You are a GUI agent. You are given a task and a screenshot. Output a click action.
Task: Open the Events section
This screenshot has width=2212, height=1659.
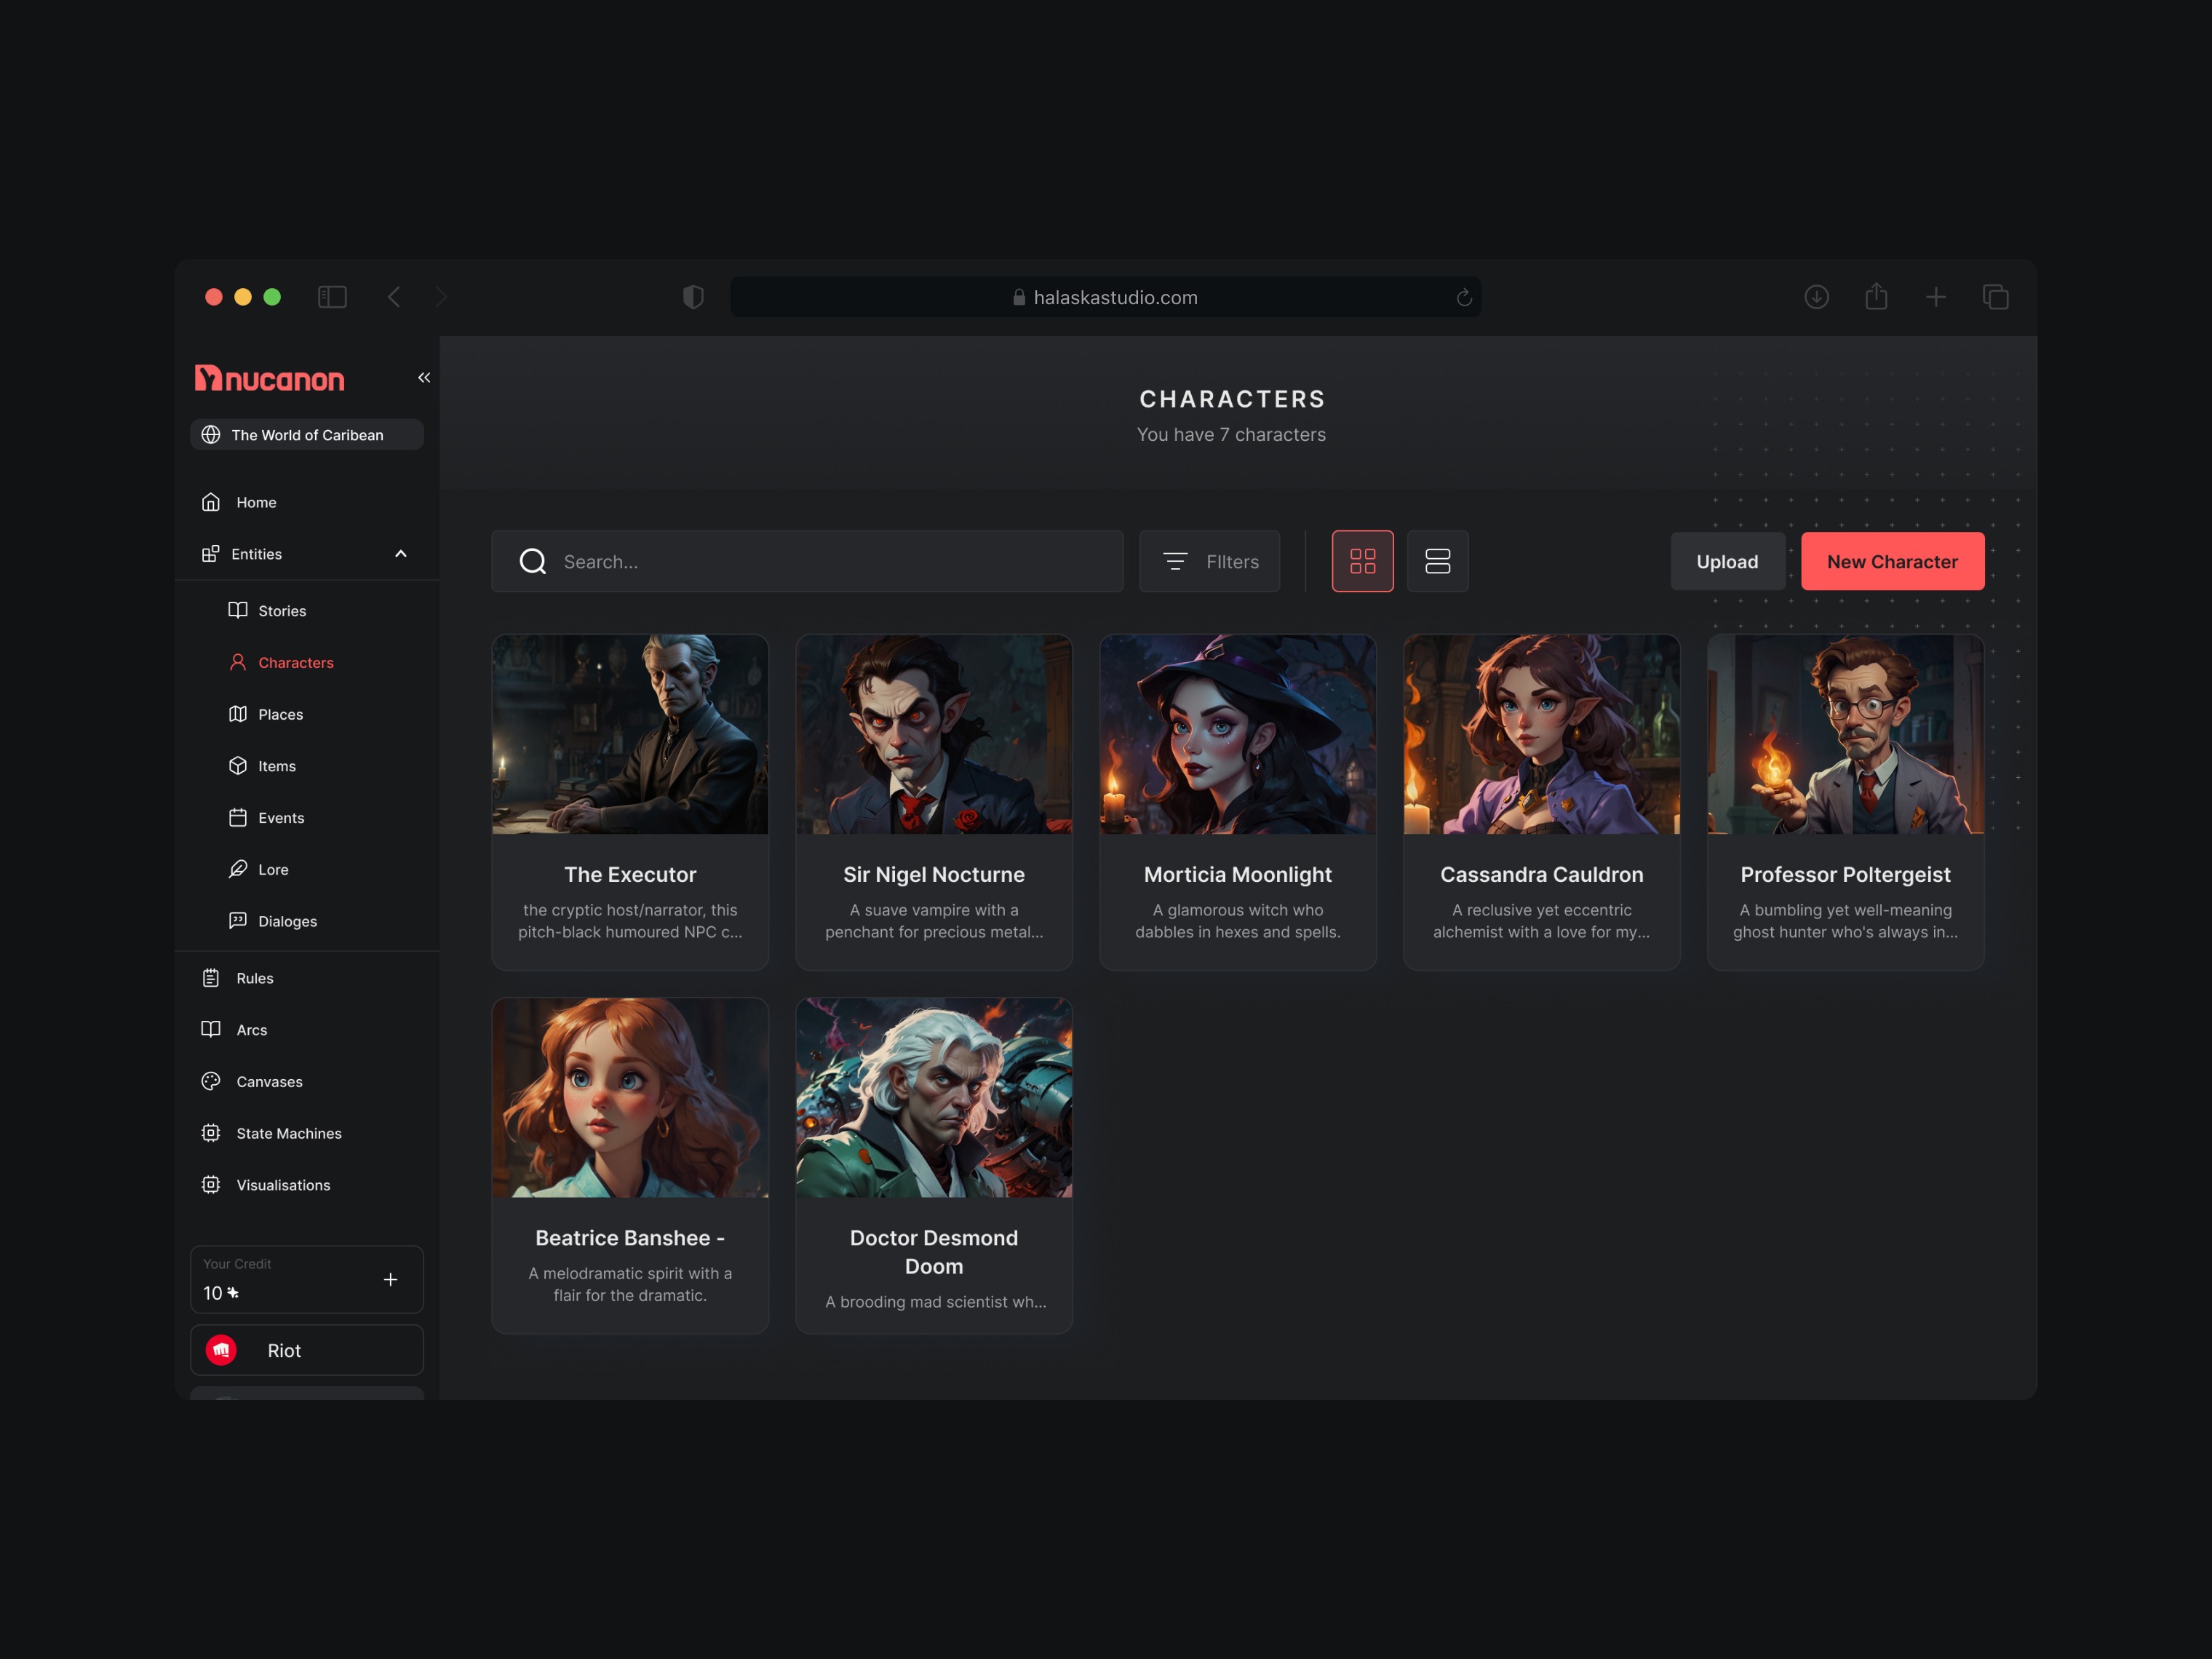tap(280, 817)
